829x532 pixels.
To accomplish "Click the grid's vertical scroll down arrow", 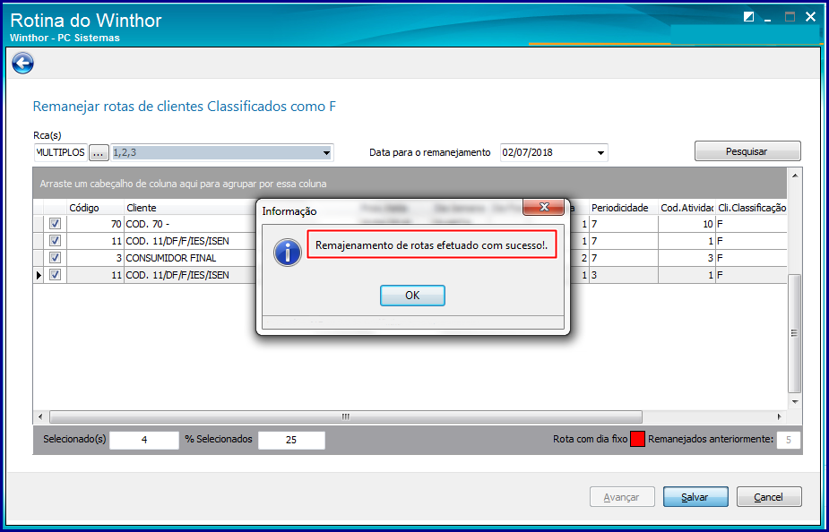I will (795, 402).
